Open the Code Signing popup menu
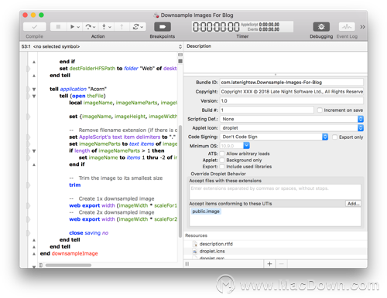 (274, 137)
